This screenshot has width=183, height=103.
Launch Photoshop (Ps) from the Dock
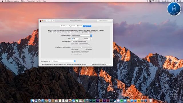coord(91,101)
